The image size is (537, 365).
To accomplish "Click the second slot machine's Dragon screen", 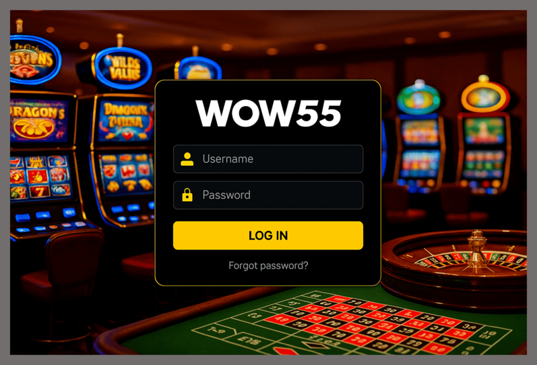I will point(126,121).
